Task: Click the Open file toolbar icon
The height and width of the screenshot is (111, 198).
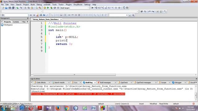Action: [6, 8]
